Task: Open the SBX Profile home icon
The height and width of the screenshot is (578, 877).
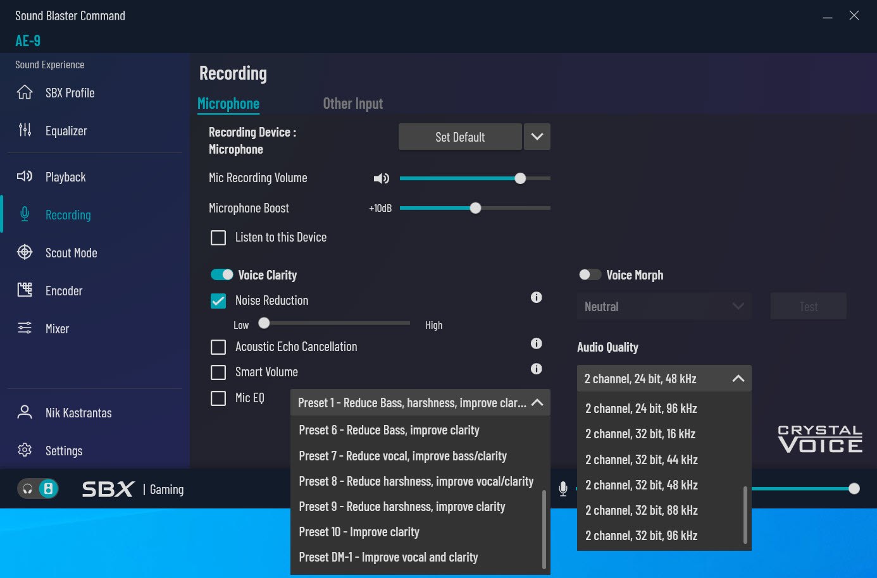Action: [x=25, y=92]
